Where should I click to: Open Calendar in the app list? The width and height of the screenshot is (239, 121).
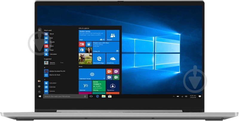[x=50, y=87]
